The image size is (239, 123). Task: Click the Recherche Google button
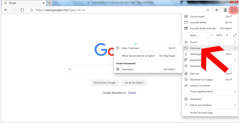(105, 83)
